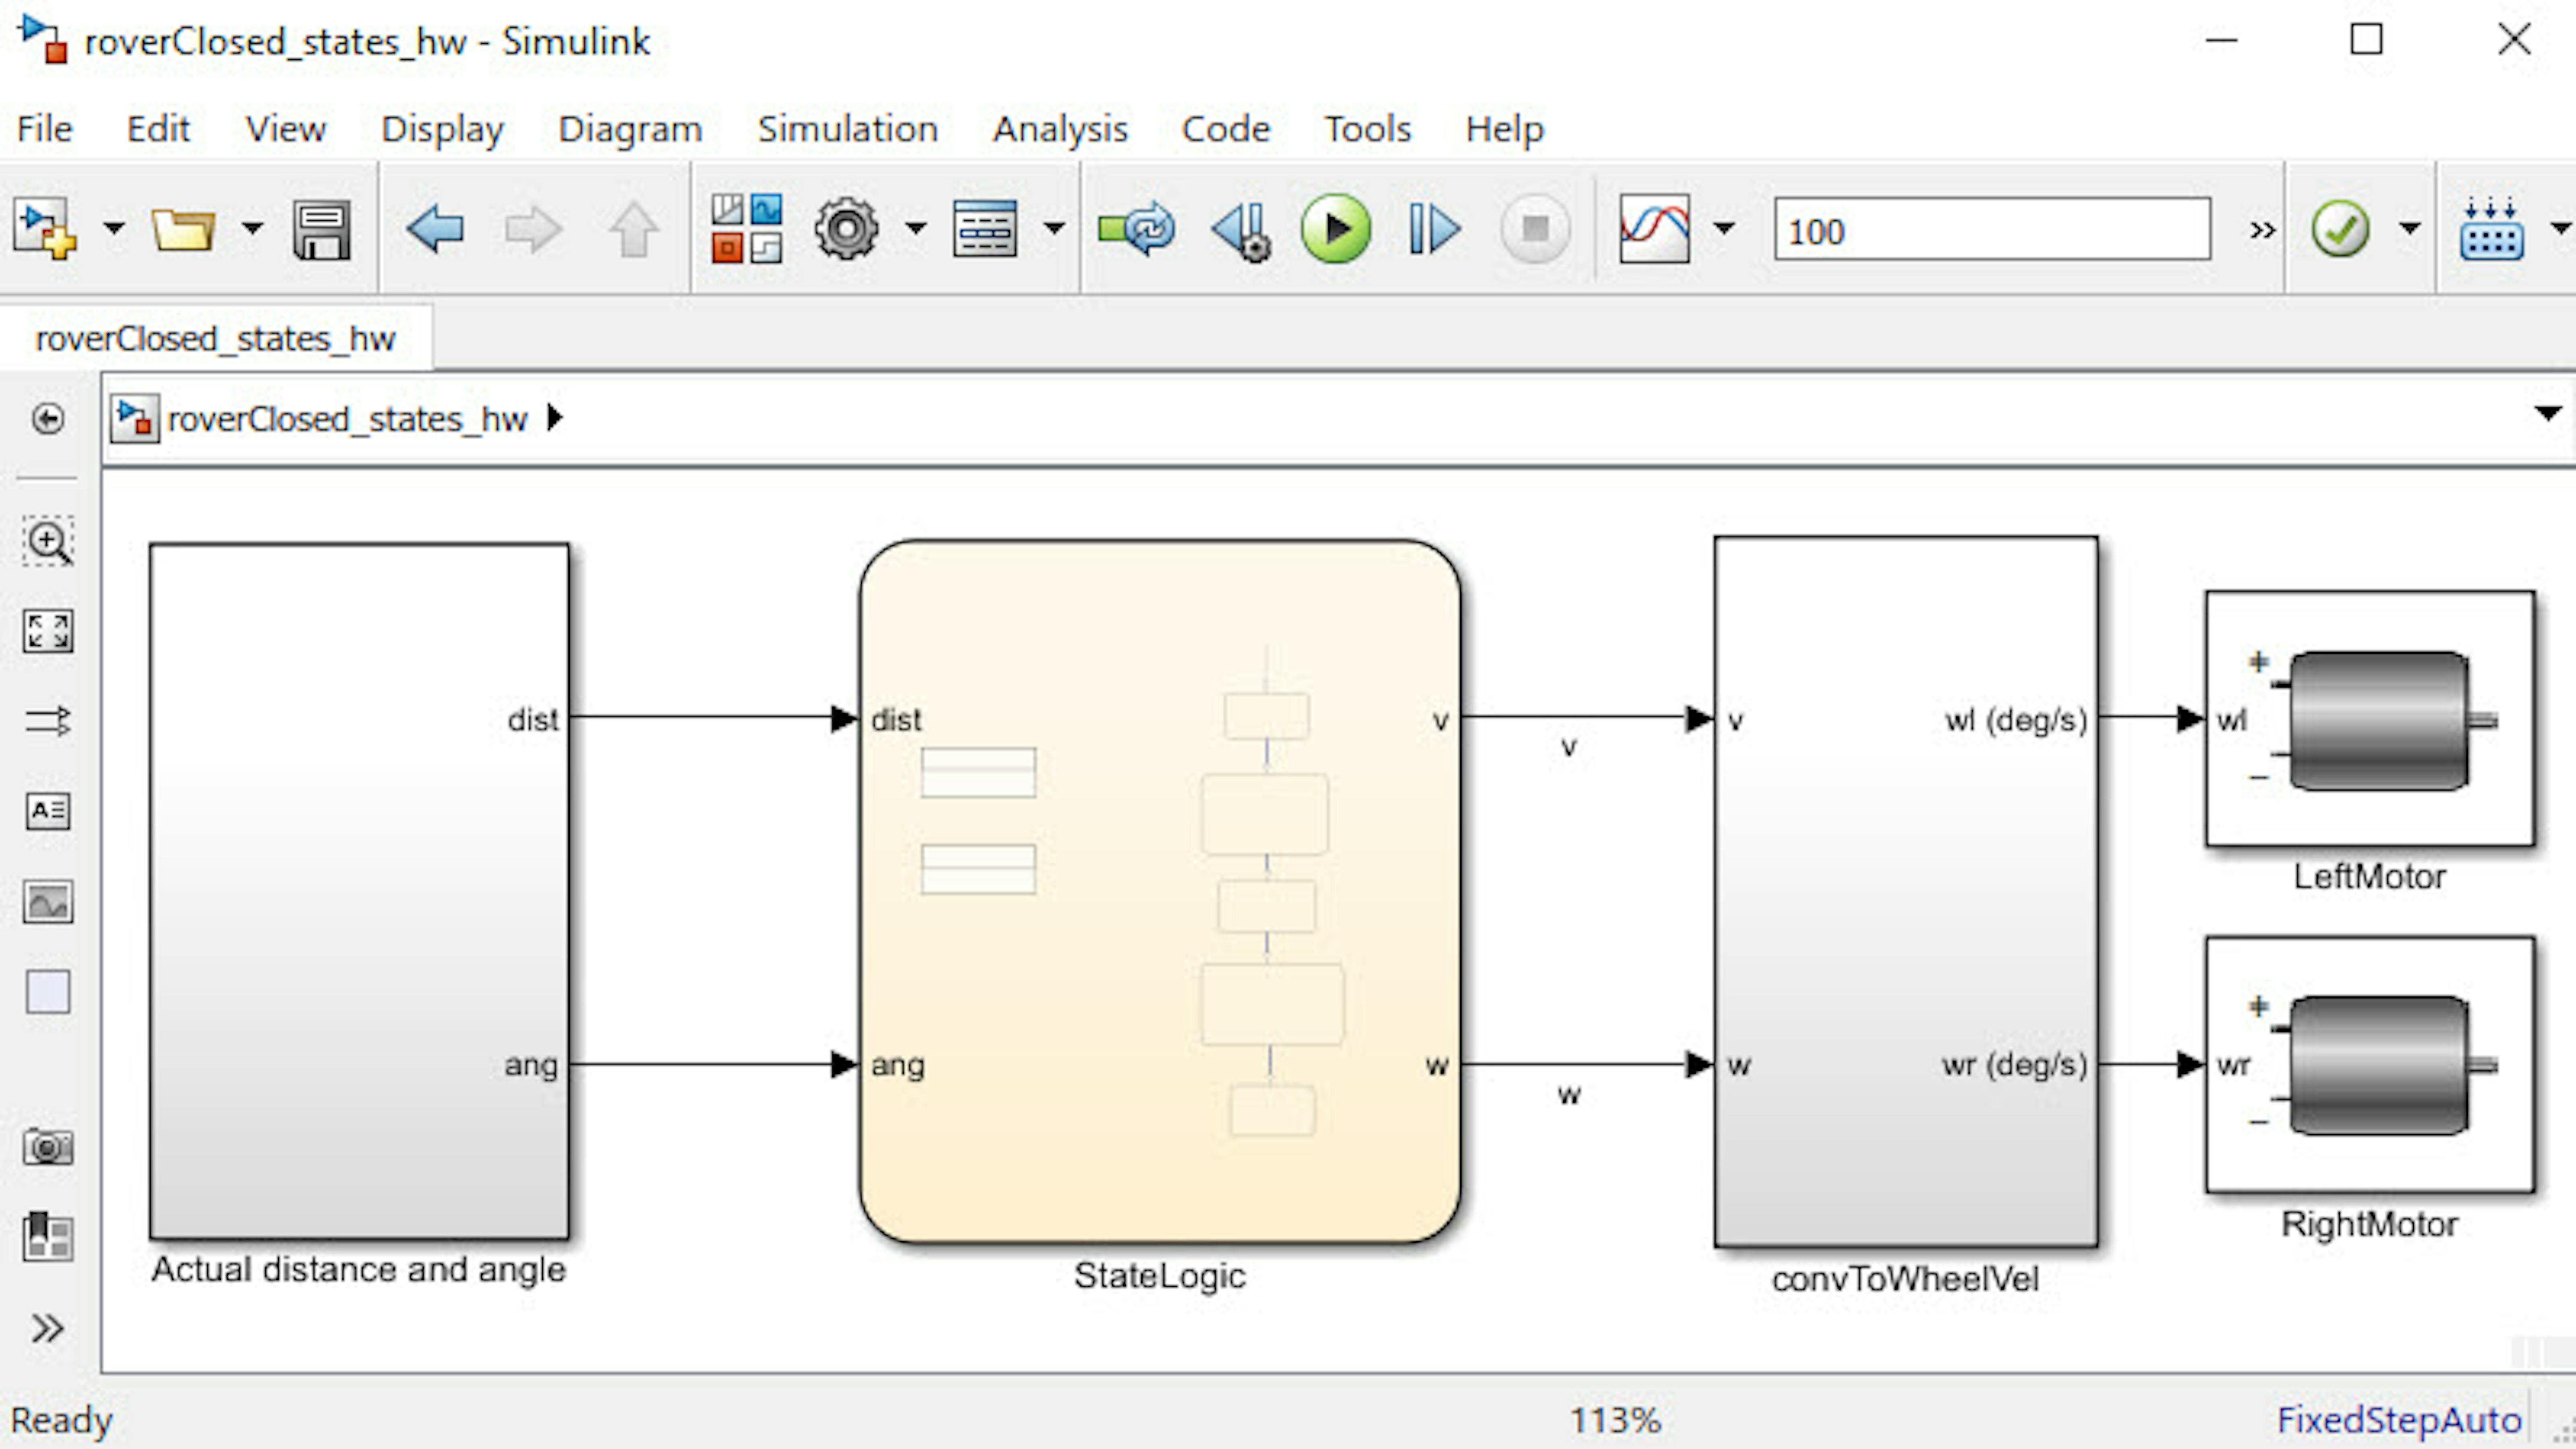The width and height of the screenshot is (2576, 1449).
Task: Click the Step Back configure icon
Action: (1241, 231)
